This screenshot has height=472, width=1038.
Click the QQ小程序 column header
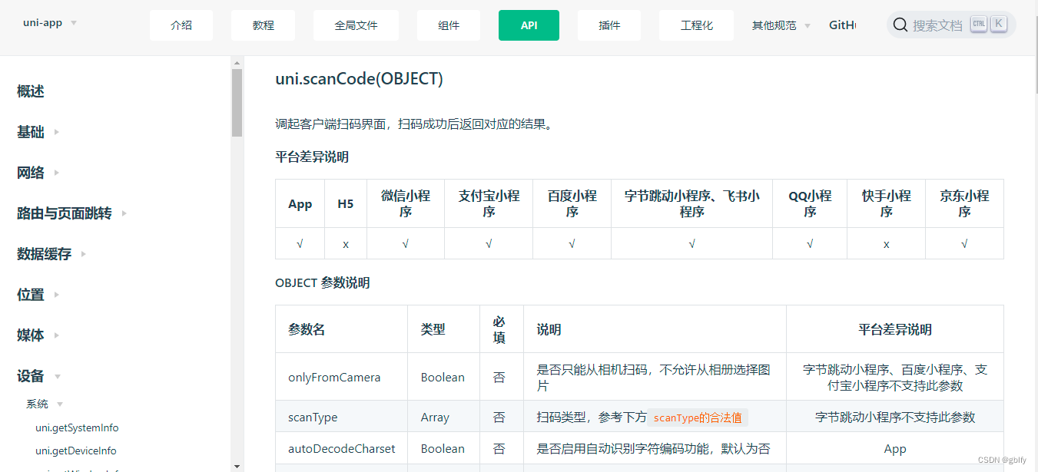810,203
